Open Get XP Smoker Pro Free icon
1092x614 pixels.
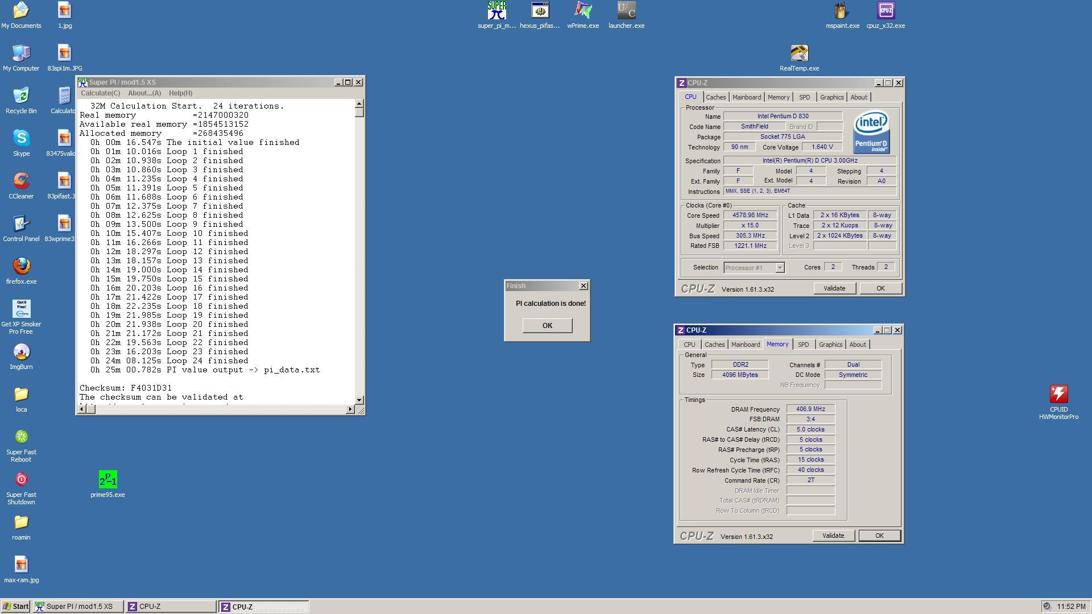(21, 317)
